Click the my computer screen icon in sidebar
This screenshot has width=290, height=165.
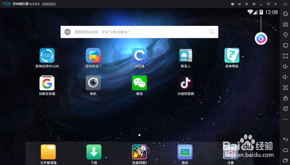(285, 45)
